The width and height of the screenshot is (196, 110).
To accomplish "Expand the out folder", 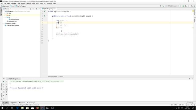I will point(5,15).
